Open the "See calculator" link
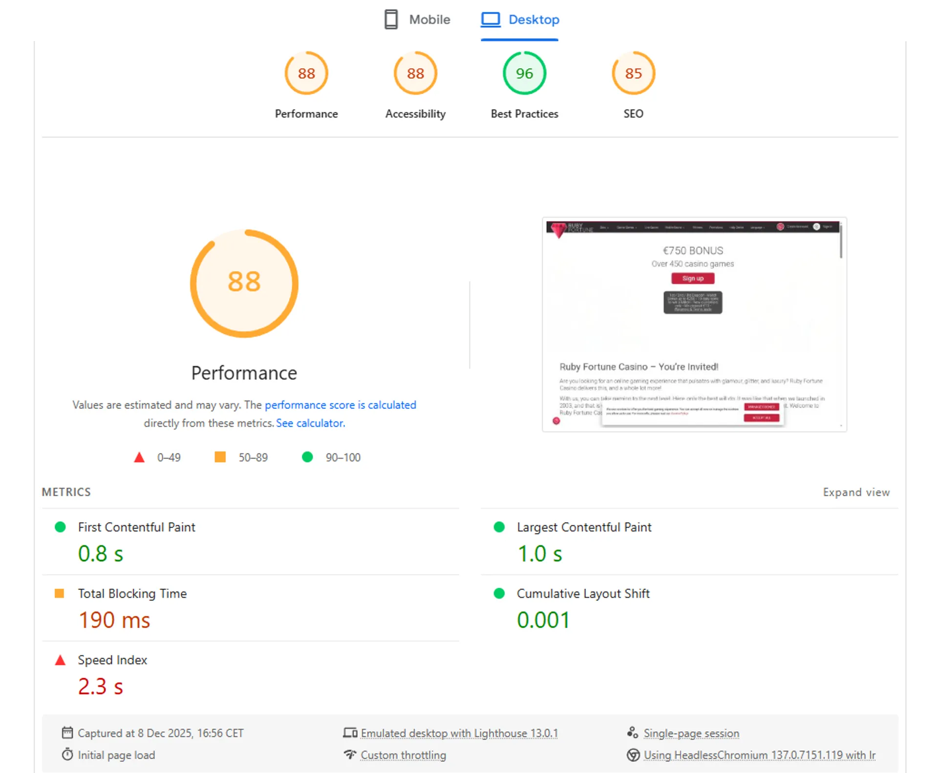The image size is (938, 773). 310,423
